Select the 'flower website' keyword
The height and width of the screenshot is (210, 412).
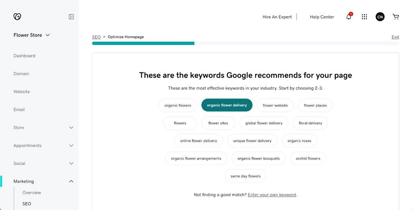coord(275,105)
